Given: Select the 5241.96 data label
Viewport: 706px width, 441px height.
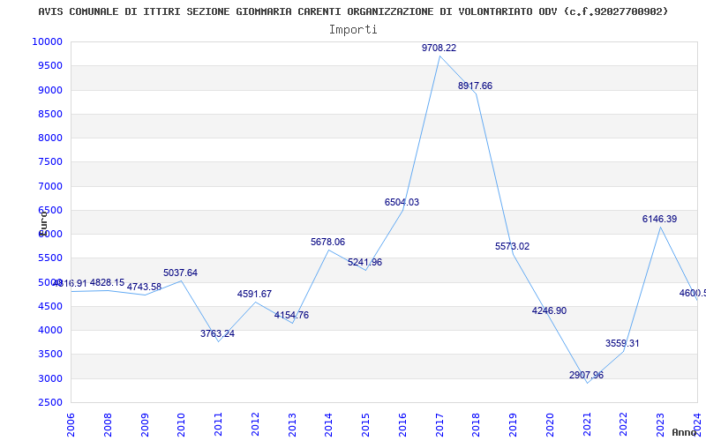Looking at the screenshot, I should 364,262.
